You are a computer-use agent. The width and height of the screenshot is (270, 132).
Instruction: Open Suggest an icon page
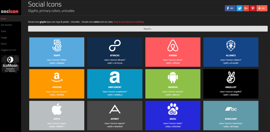(x=8, y=50)
